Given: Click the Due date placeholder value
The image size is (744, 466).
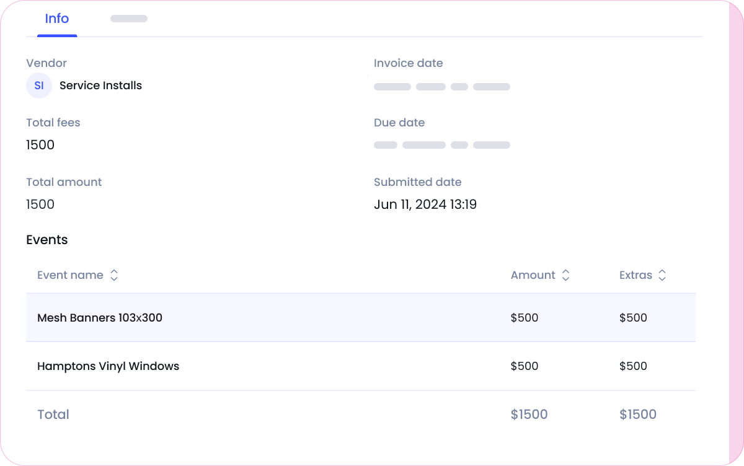Looking at the screenshot, I should pos(441,145).
